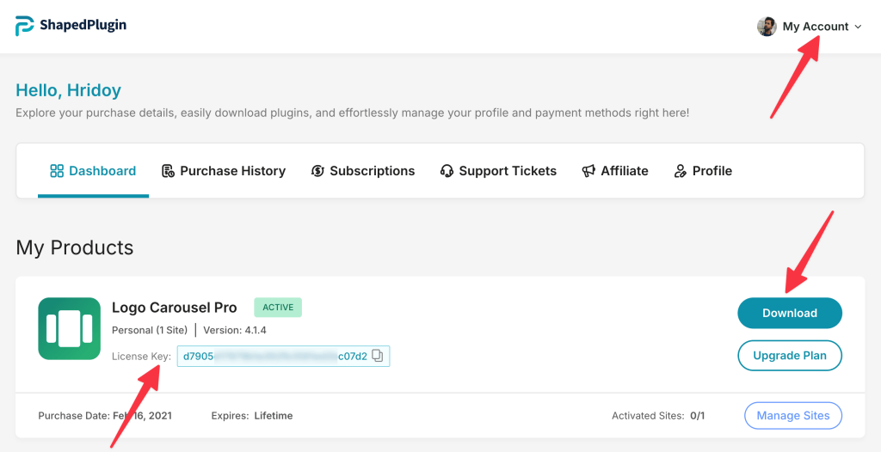881x452 pixels.
Task: Click the Affiliate megaphone icon
Action: point(588,171)
